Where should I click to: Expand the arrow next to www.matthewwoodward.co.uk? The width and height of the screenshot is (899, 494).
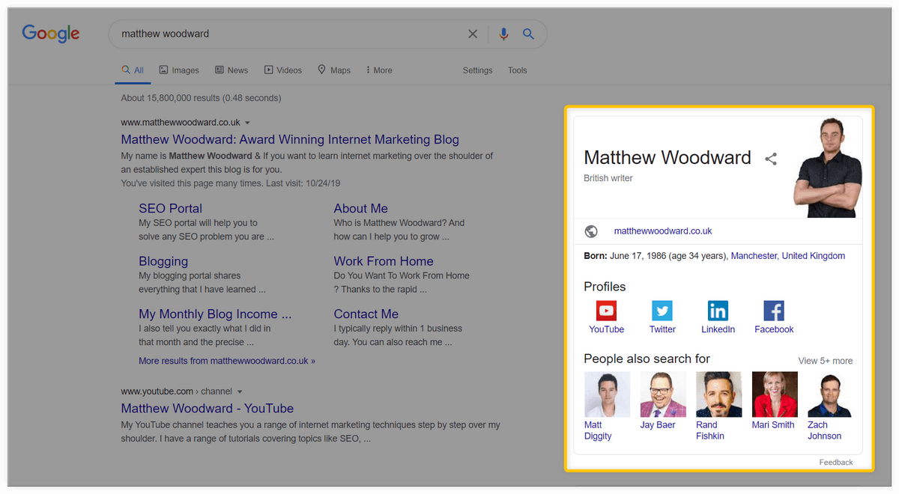(248, 123)
